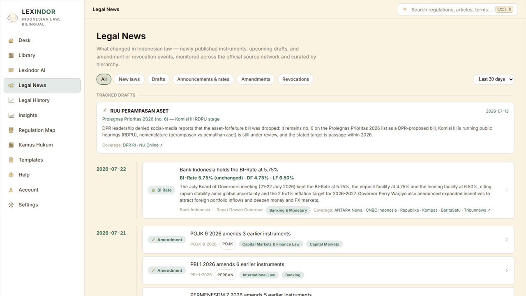Click the BI Rate badge
The width and height of the screenshot is (526, 296).
[161, 190]
